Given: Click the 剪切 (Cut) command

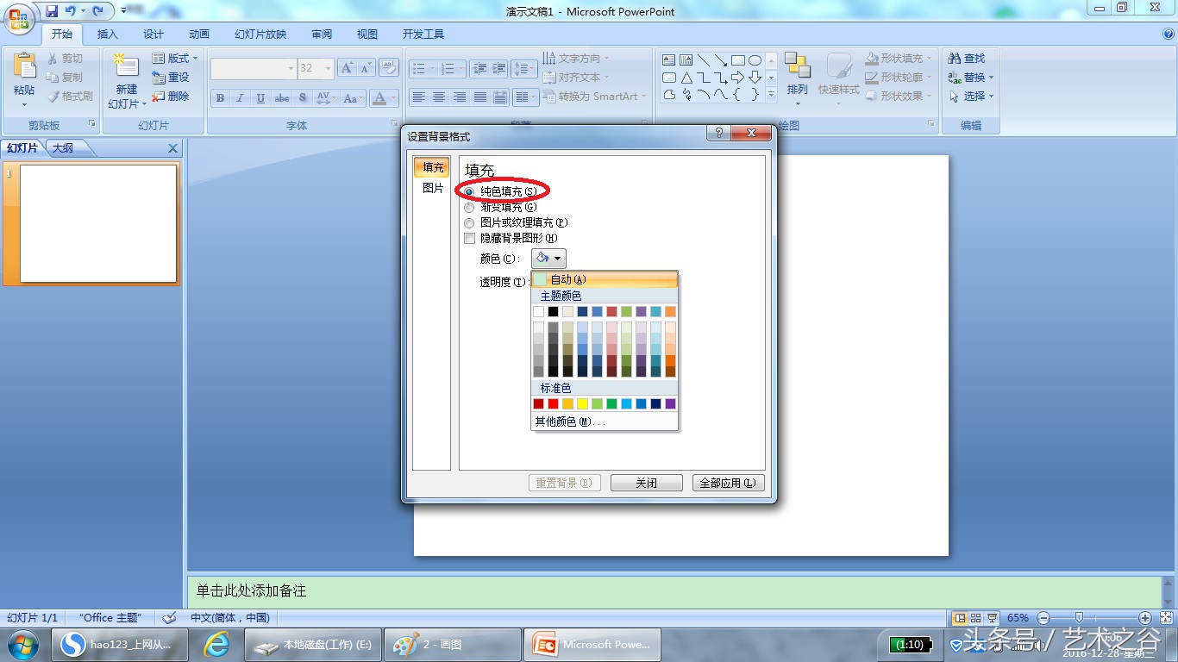Looking at the screenshot, I should [65, 59].
